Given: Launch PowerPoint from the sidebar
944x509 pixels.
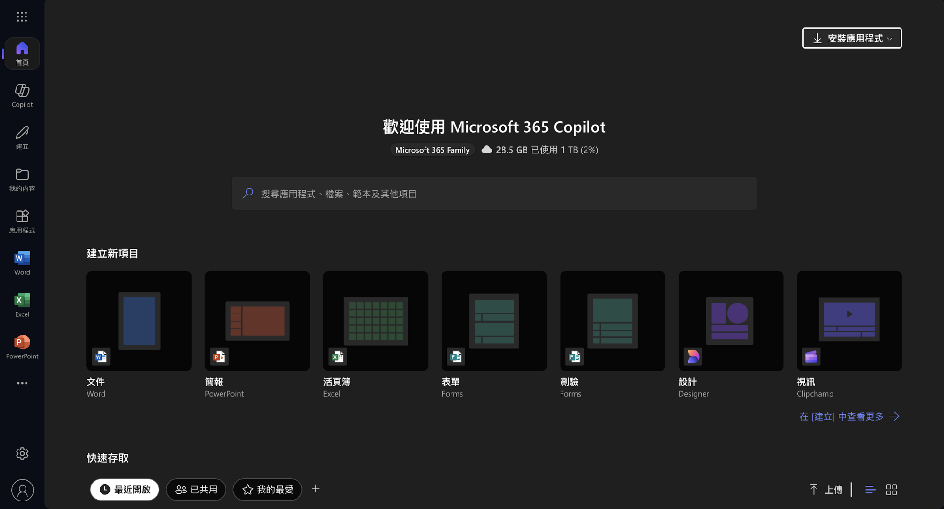Looking at the screenshot, I should (22, 347).
